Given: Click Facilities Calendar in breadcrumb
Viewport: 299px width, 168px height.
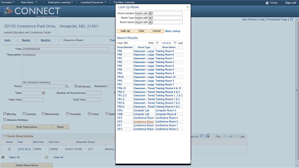Looking at the screenshot, I should pyautogui.click(x=124, y=2).
